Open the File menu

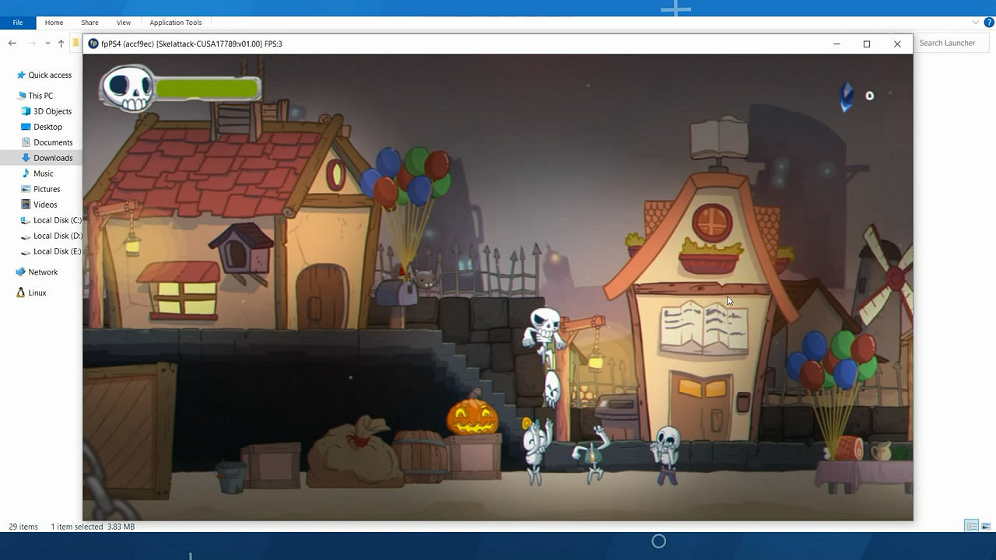click(x=18, y=23)
